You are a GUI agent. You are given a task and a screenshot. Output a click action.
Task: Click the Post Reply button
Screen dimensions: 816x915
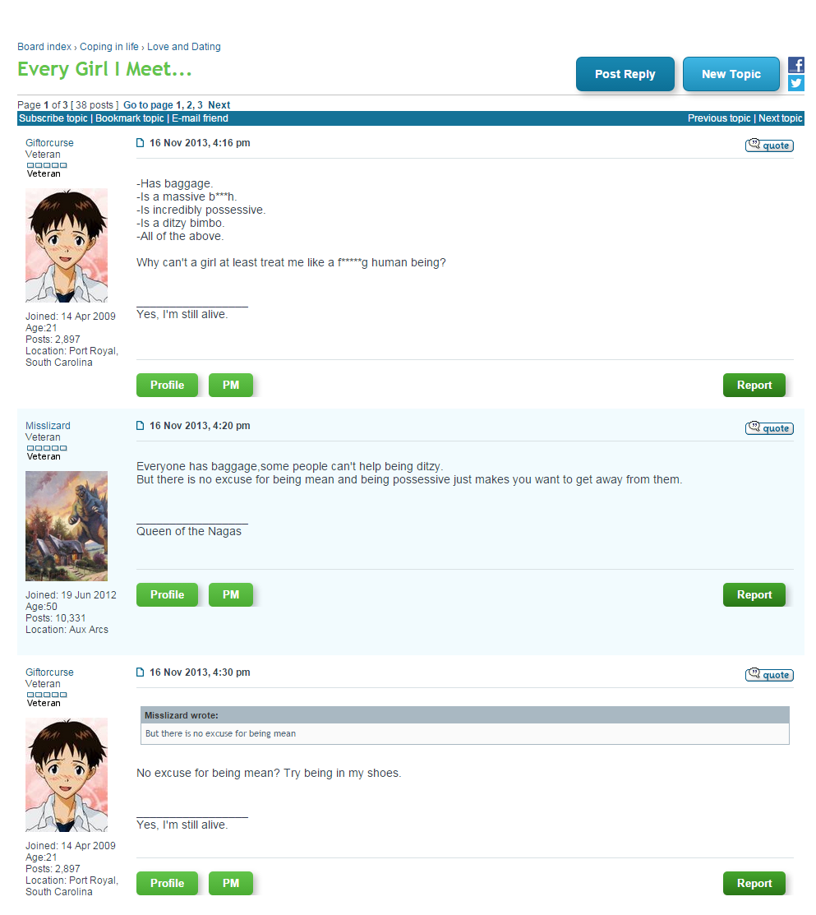click(x=625, y=74)
